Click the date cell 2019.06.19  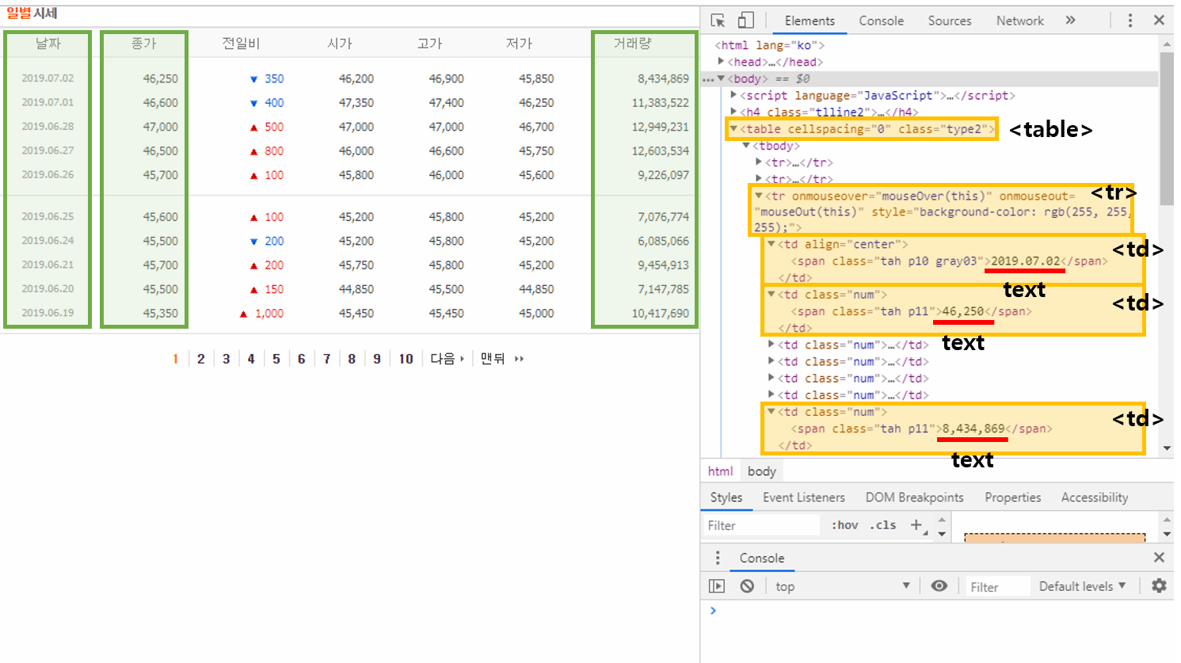pos(48,313)
